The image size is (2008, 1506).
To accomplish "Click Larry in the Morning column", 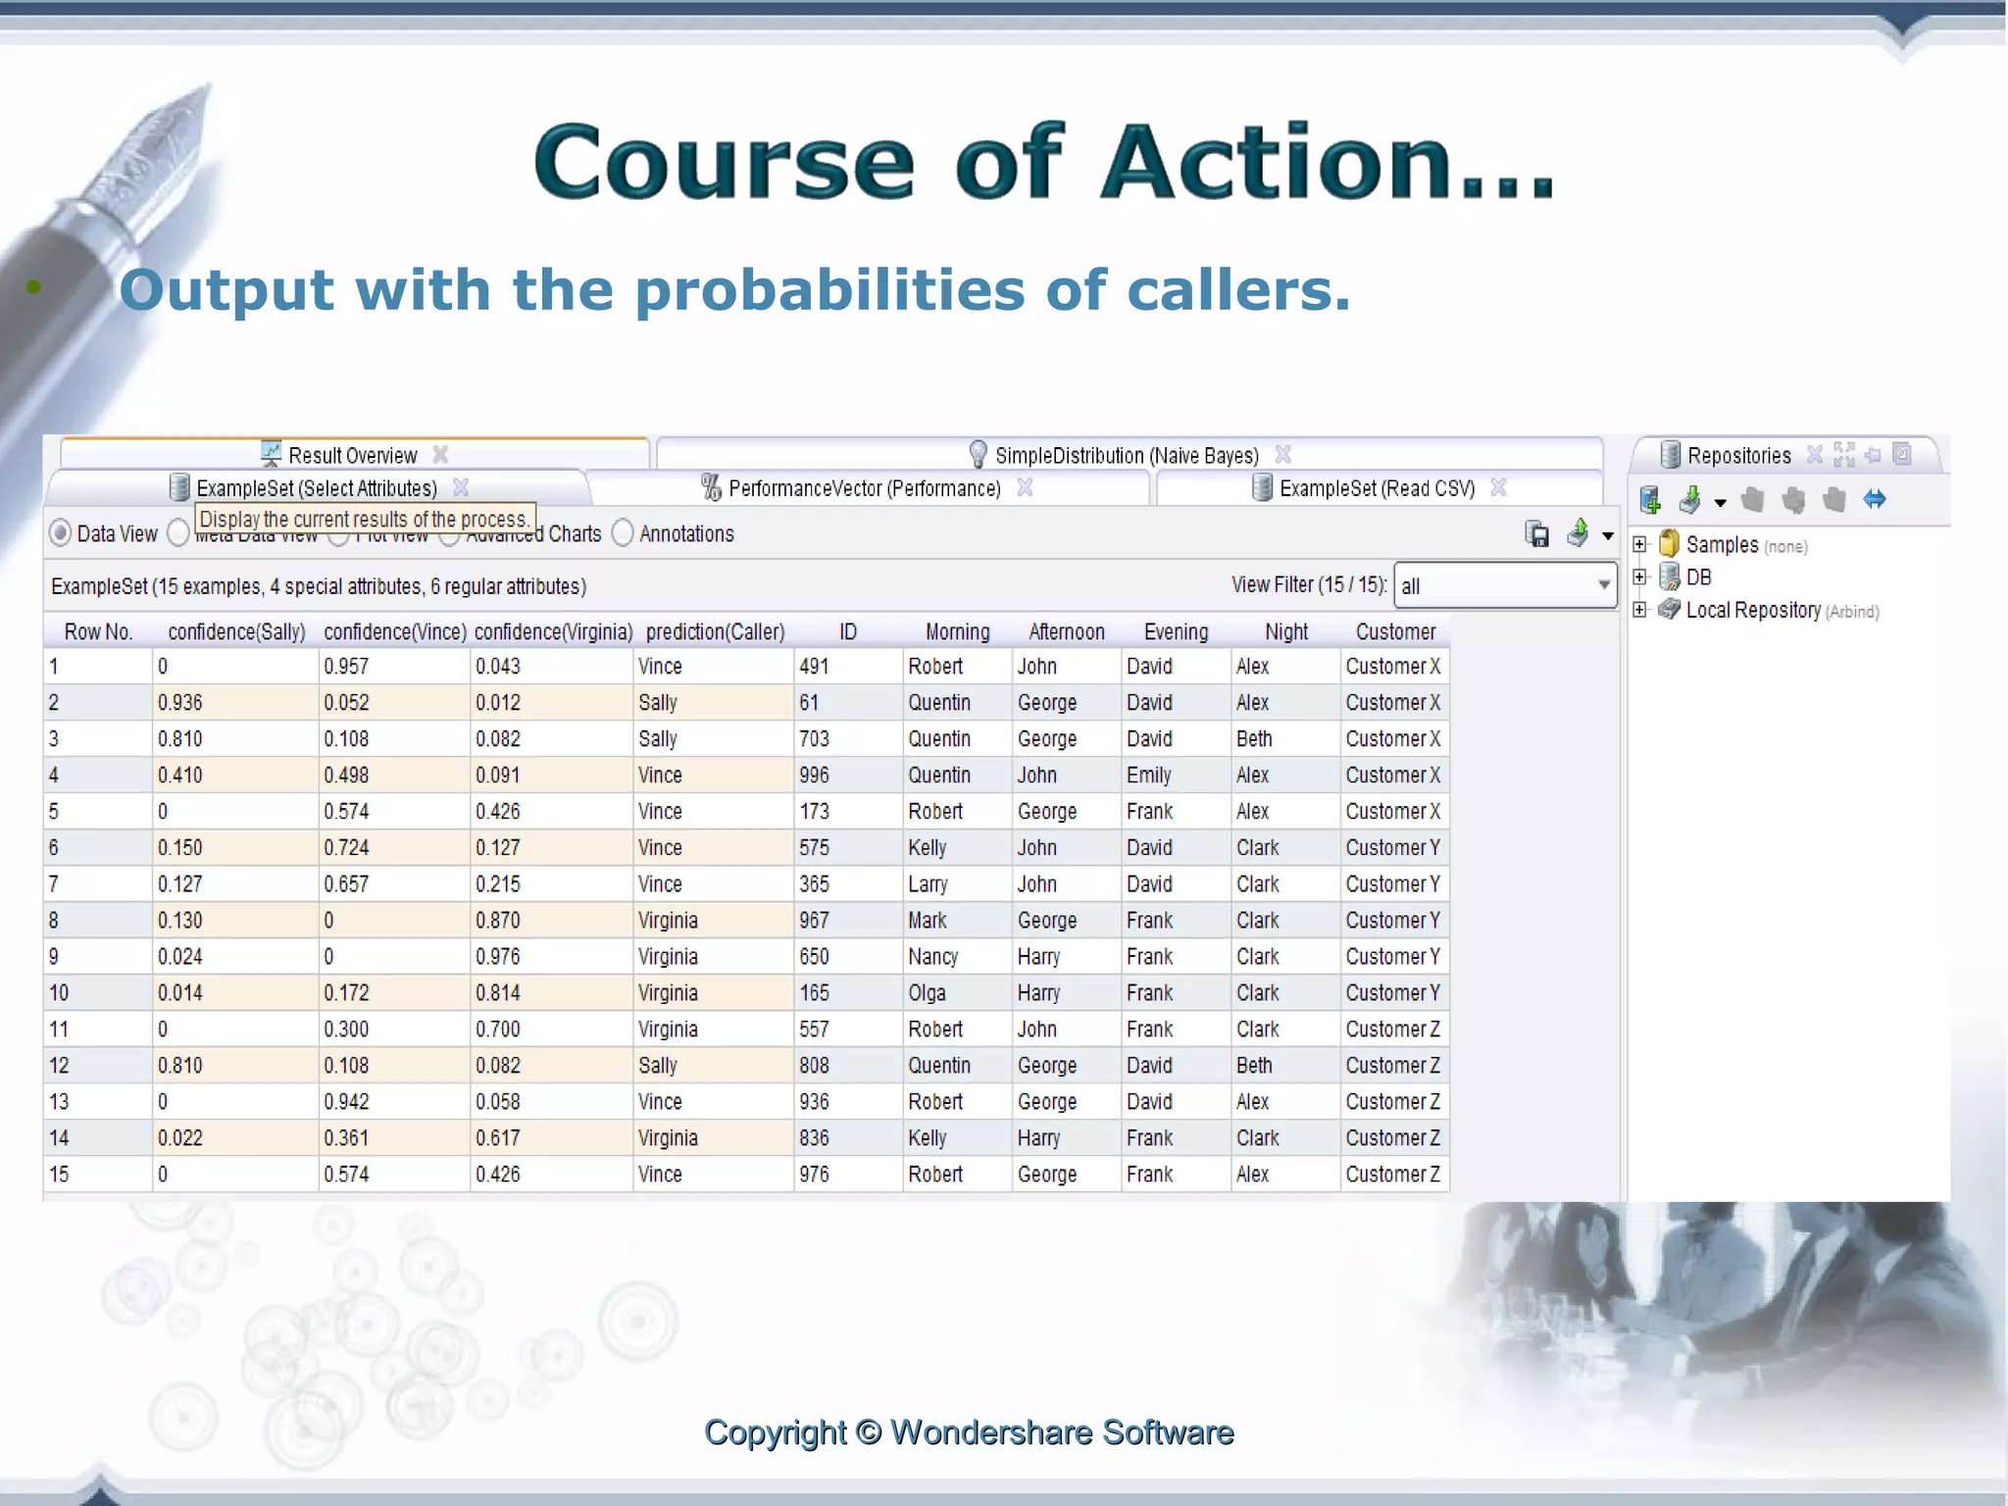I will click(x=958, y=883).
